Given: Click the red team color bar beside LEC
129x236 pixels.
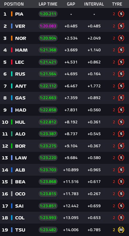Looking at the screenshot, I should point(12,62).
